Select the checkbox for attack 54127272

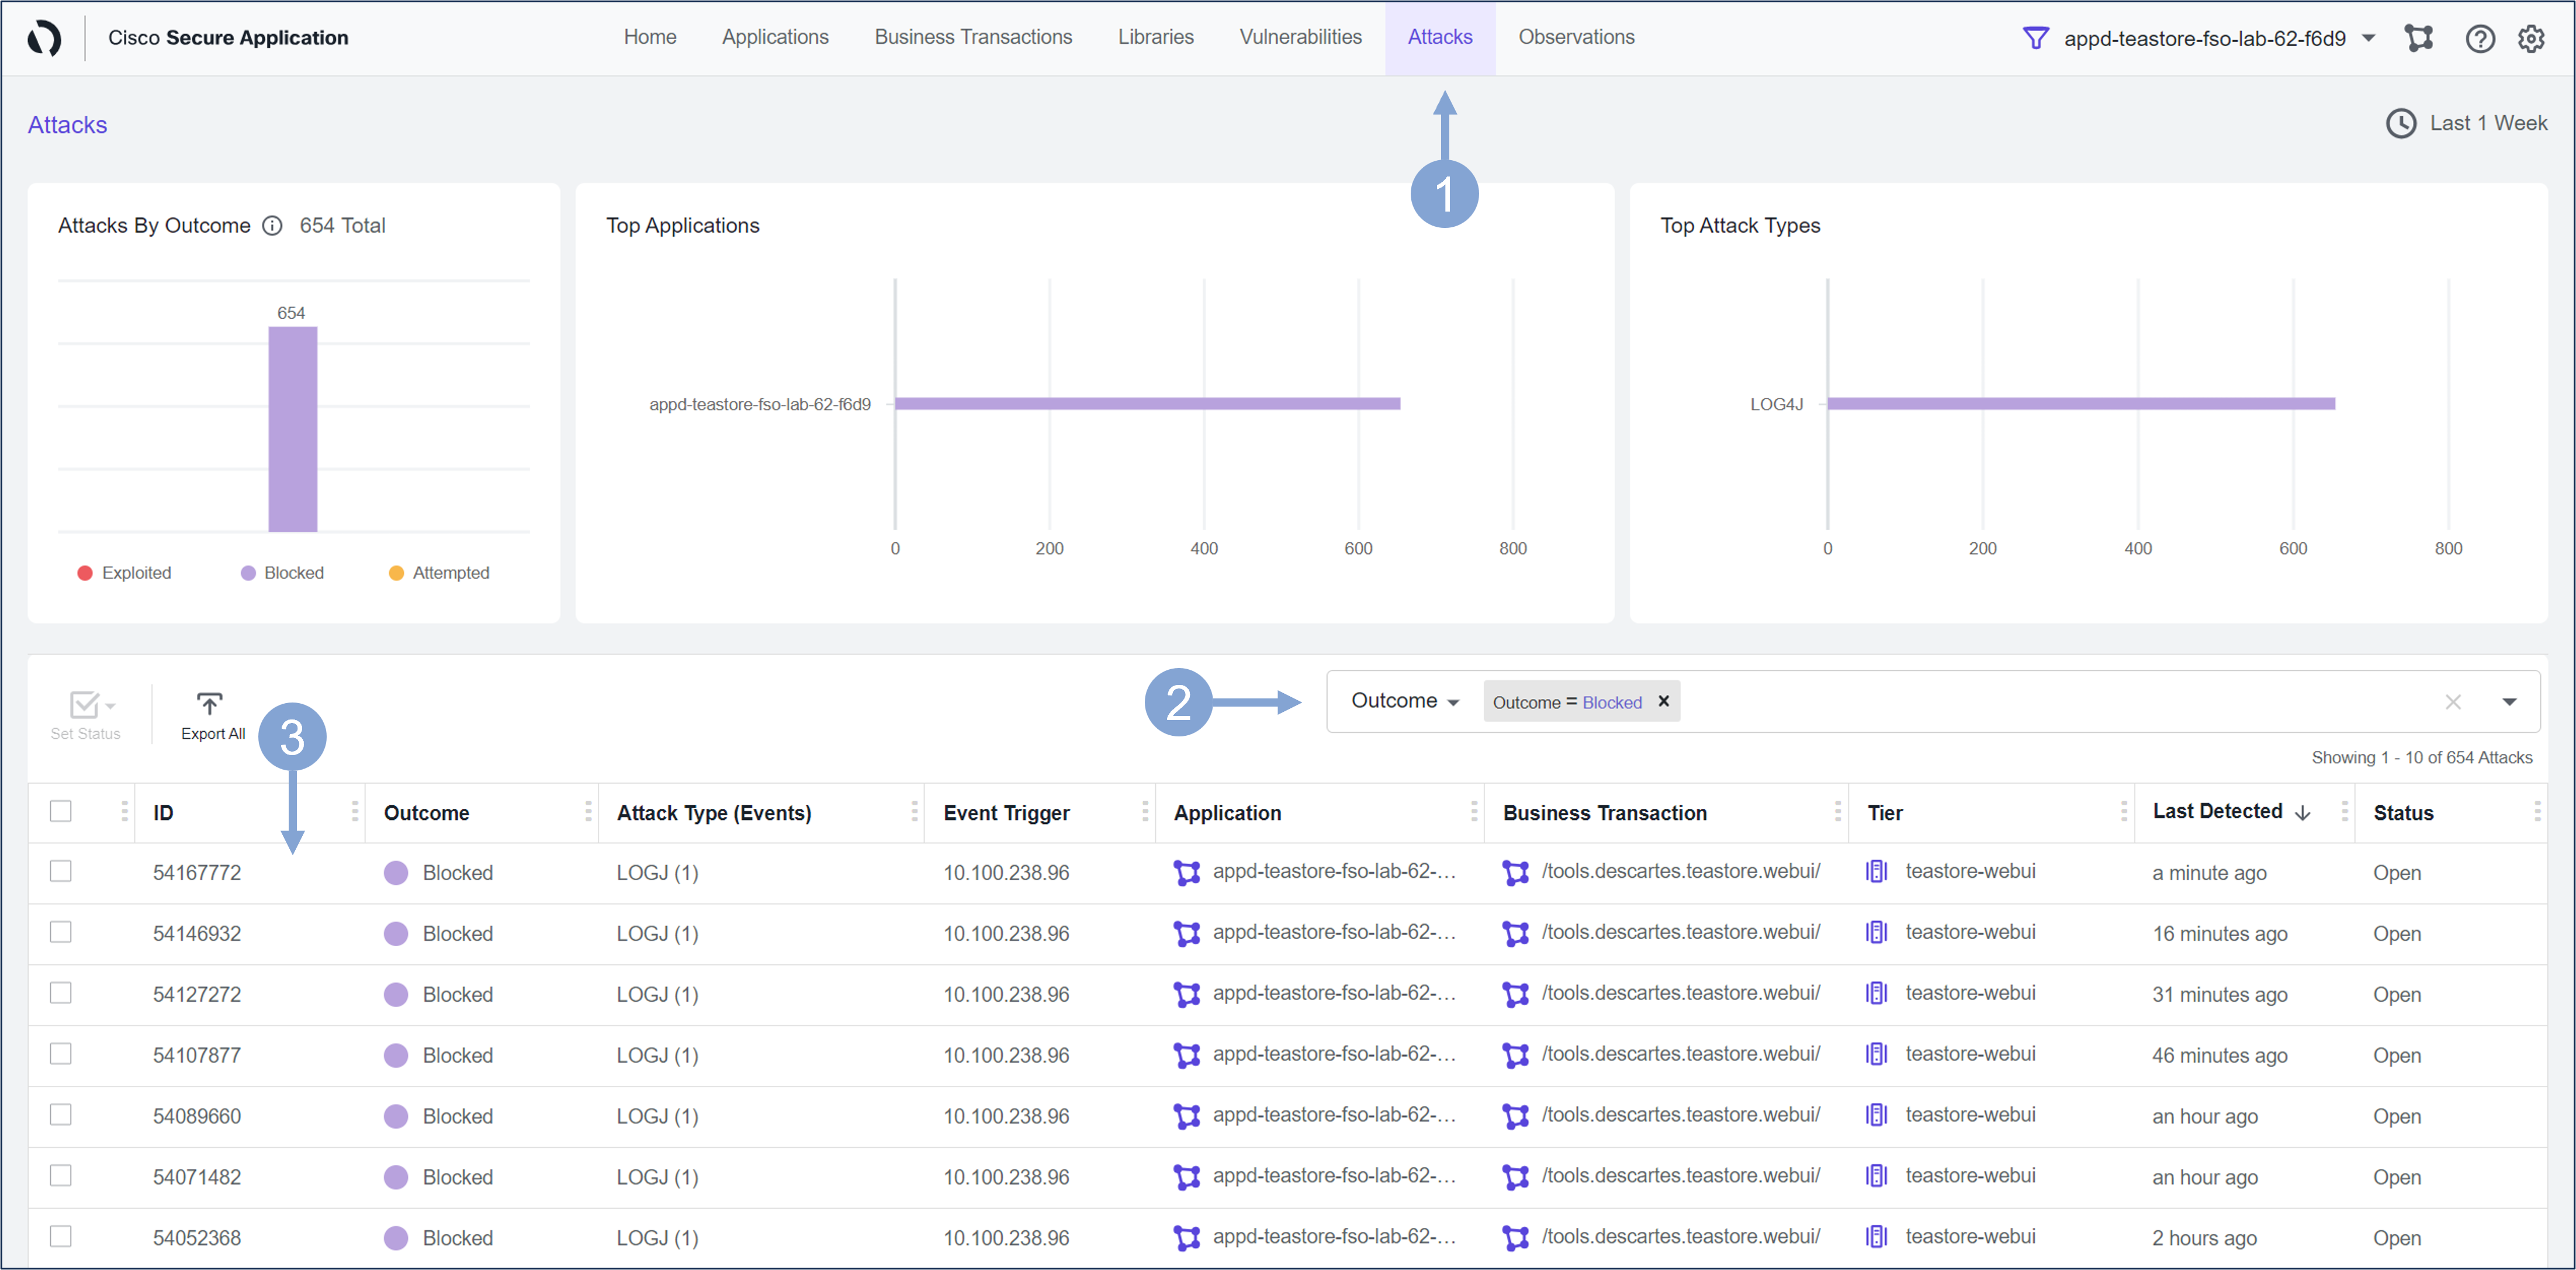click(61, 993)
